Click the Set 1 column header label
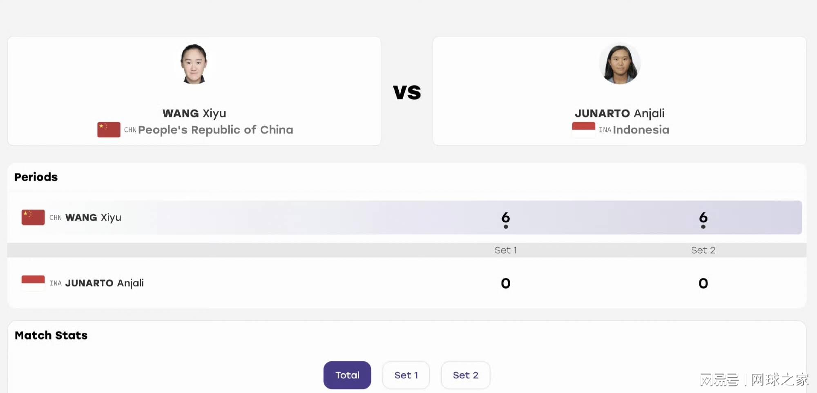Image resolution: width=817 pixels, height=393 pixels. pyautogui.click(x=506, y=250)
